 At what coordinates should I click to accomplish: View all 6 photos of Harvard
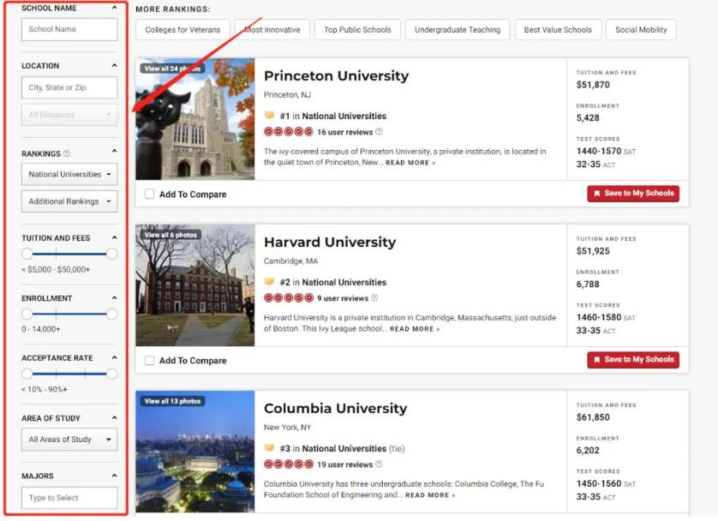[171, 235]
